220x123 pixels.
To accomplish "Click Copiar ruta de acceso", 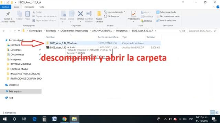I will 44,16.
